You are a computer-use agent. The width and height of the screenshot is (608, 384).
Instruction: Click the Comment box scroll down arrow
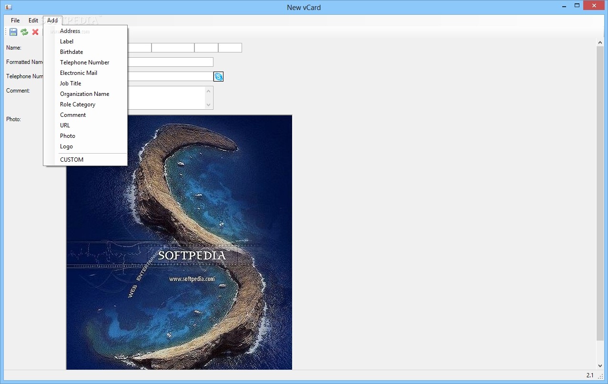[x=209, y=105]
